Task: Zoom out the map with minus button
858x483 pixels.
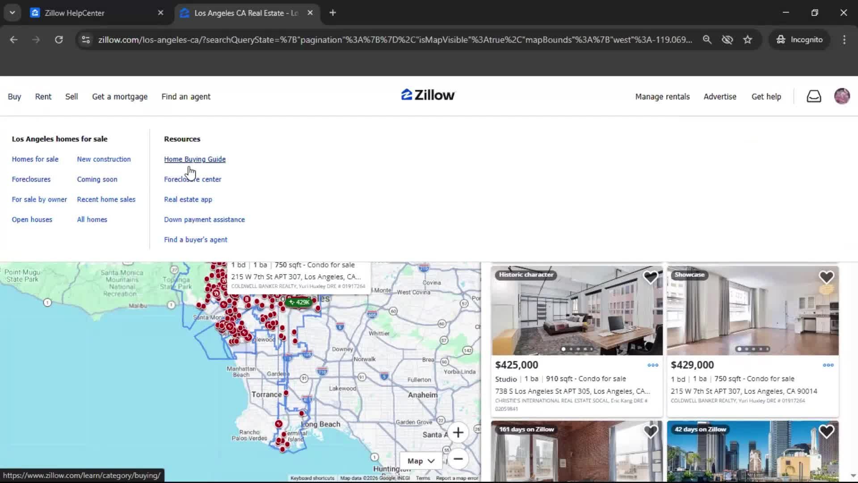Action: click(458, 459)
